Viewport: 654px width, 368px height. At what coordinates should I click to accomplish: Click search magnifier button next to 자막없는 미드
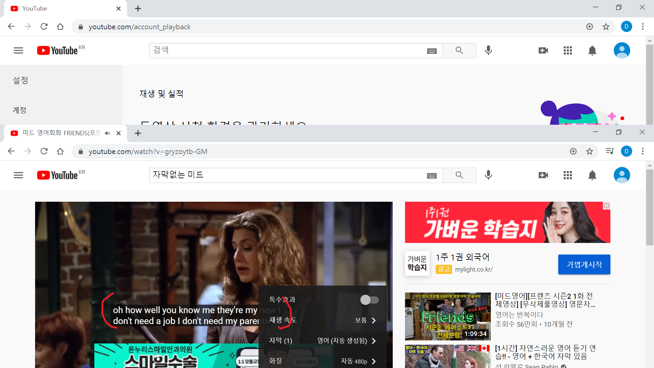pyautogui.click(x=459, y=175)
